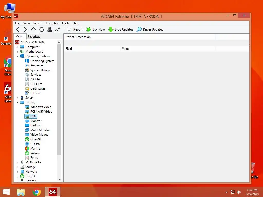The height and width of the screenshot is (197, 263).
Task: Expand the Computer tree node
Action: coord(17,47)
